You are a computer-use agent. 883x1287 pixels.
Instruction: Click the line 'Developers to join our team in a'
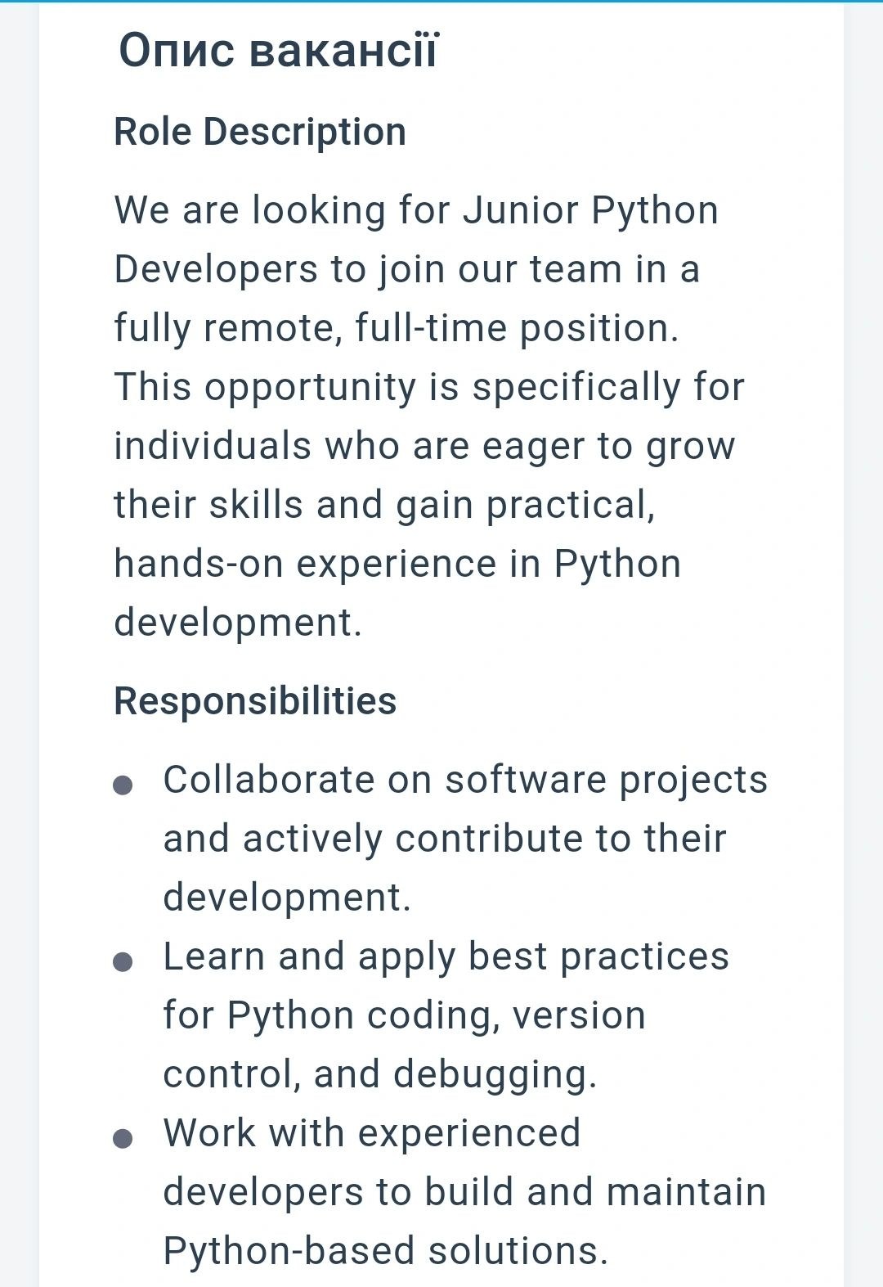[x=407, y=269]
